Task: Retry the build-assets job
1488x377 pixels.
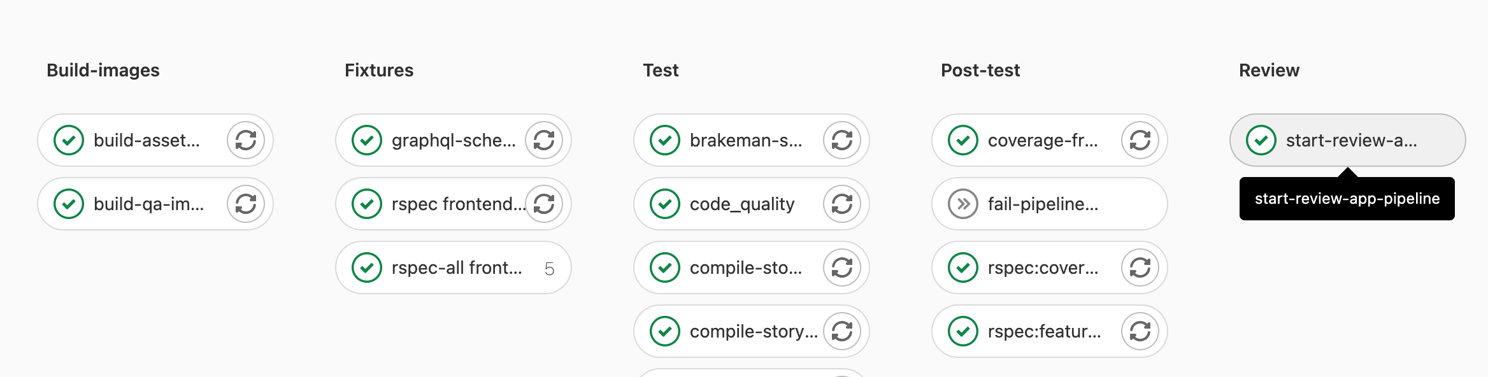Action: point(246,140)
